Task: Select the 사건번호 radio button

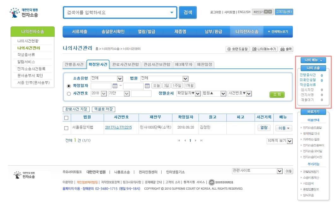Action: [69, 94]
